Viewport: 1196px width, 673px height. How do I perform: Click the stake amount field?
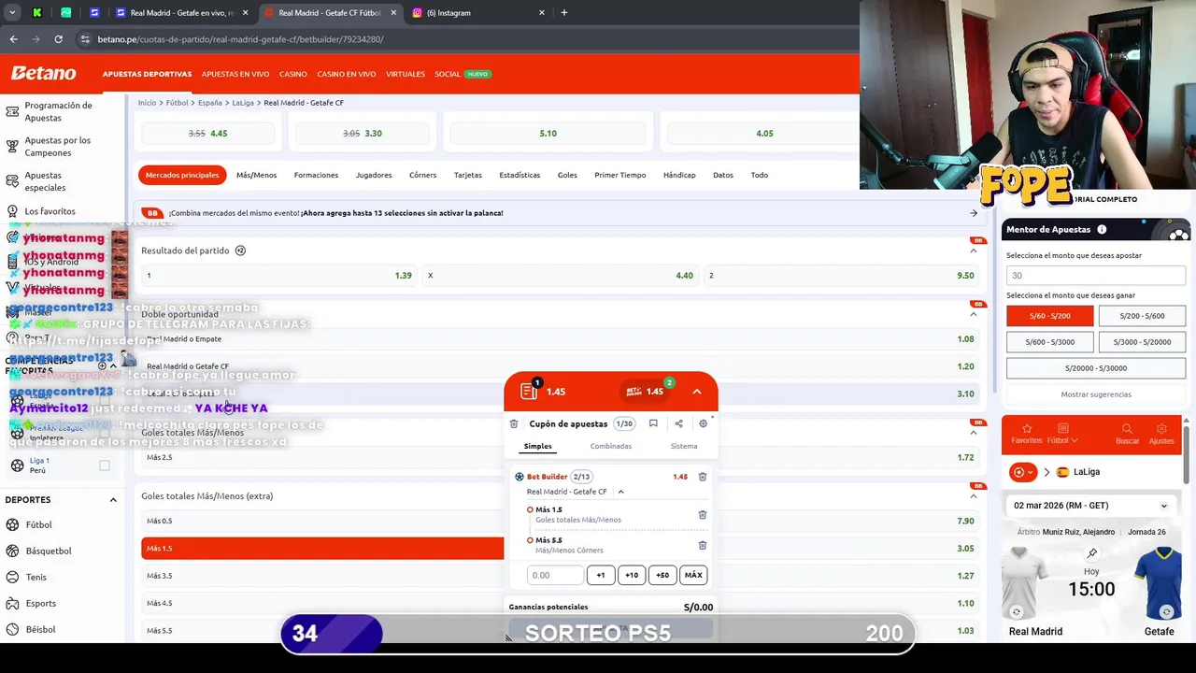[x=555, y=575]
